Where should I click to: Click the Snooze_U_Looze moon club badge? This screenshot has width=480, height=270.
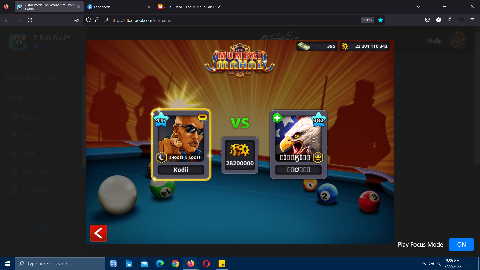pos(162,157)
